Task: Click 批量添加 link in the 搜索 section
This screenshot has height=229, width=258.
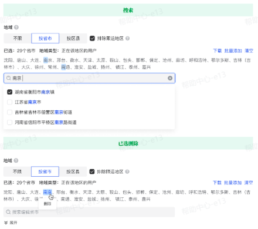Action: (233, 51)
